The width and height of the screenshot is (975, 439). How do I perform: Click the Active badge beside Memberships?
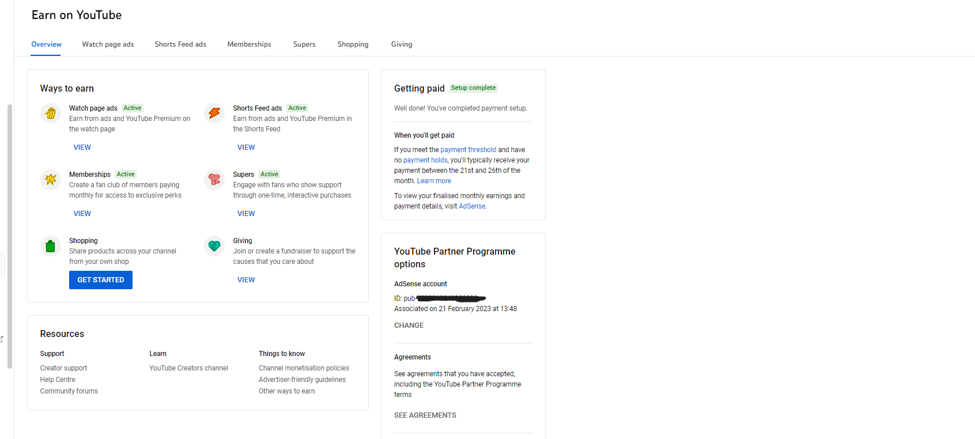point(125,175)
